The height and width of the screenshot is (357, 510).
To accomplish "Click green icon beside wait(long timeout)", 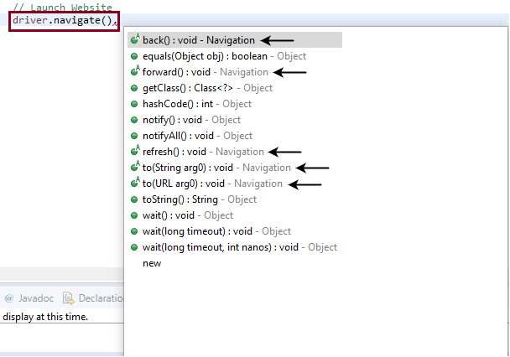I will (x=134, y=231).
